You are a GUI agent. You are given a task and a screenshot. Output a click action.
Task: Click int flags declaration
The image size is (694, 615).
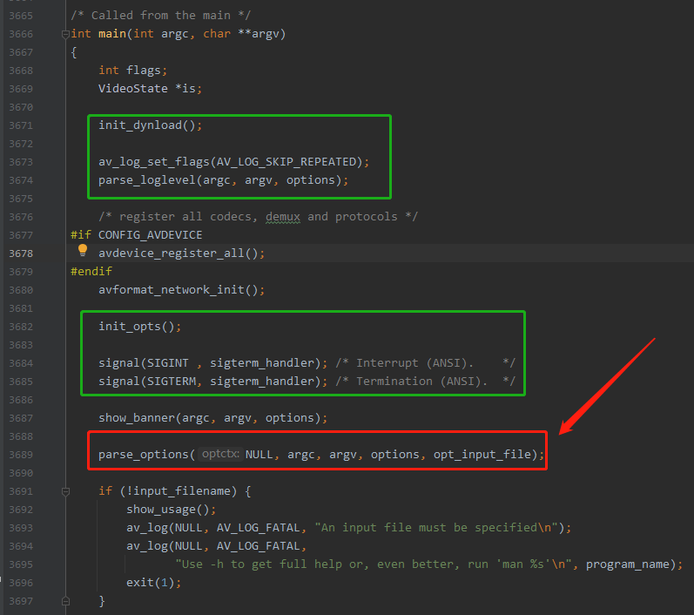tap(132, 71)
